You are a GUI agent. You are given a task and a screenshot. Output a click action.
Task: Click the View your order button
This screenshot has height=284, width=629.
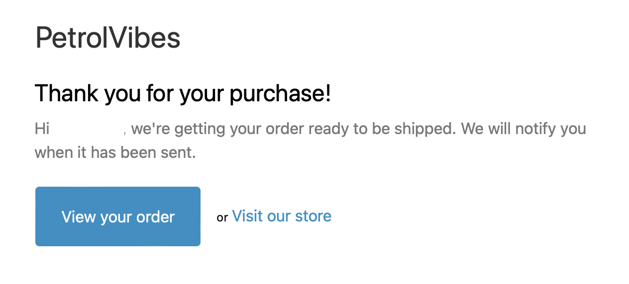pyautogui.click(x=117, y=216)
